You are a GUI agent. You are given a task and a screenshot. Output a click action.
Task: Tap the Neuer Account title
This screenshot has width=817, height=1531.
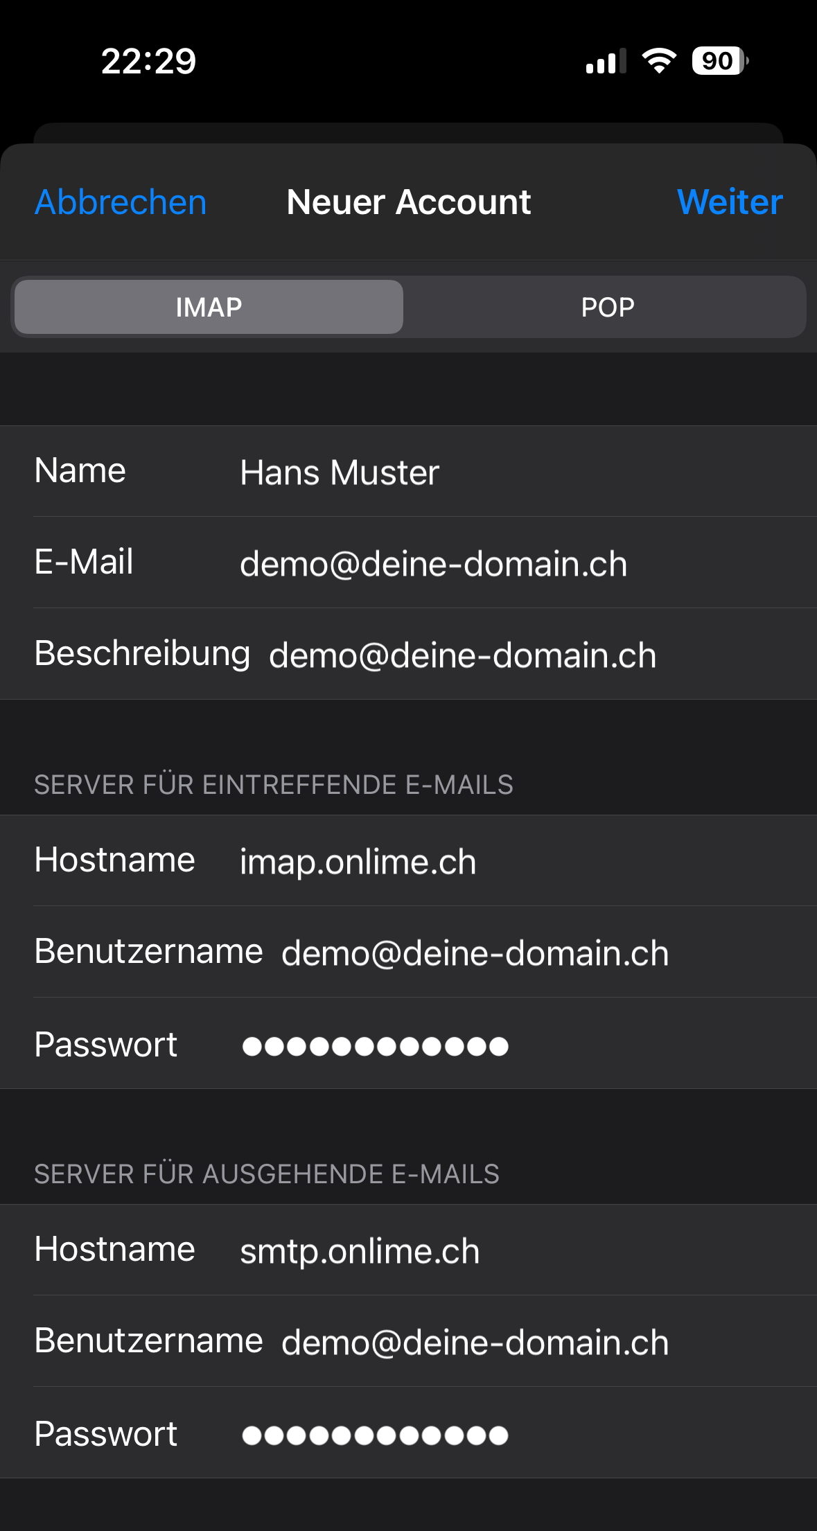[409, 202]
